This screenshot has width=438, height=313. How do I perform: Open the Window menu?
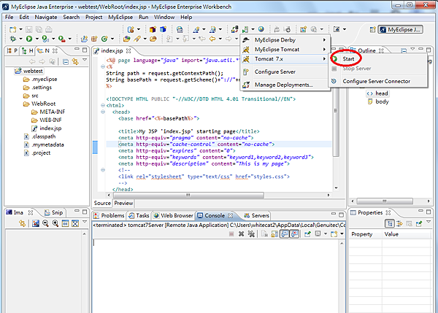coord(164,17)
